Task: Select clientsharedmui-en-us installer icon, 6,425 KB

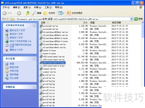Action: 41,44
